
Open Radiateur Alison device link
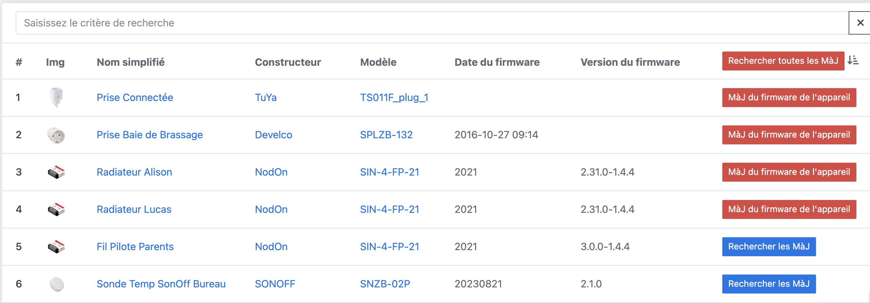pos(134,172)
